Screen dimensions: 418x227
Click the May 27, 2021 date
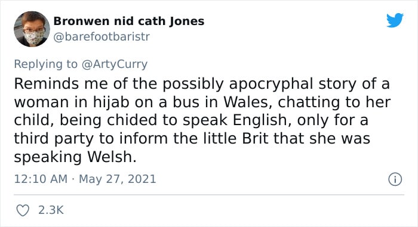point(117,179)
